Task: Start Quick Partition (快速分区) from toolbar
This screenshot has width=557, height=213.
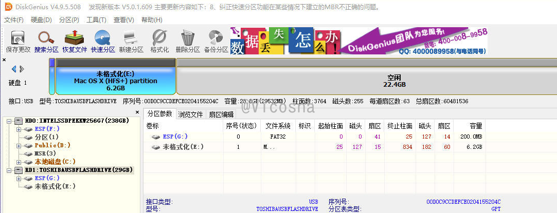Action: (103, 42)
